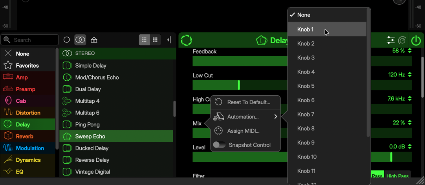Choose the Sweep Echo model
425x185 pixels.
click(x=116, y=136)
